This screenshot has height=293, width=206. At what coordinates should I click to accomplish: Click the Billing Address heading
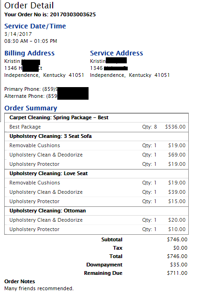(29, 53)
